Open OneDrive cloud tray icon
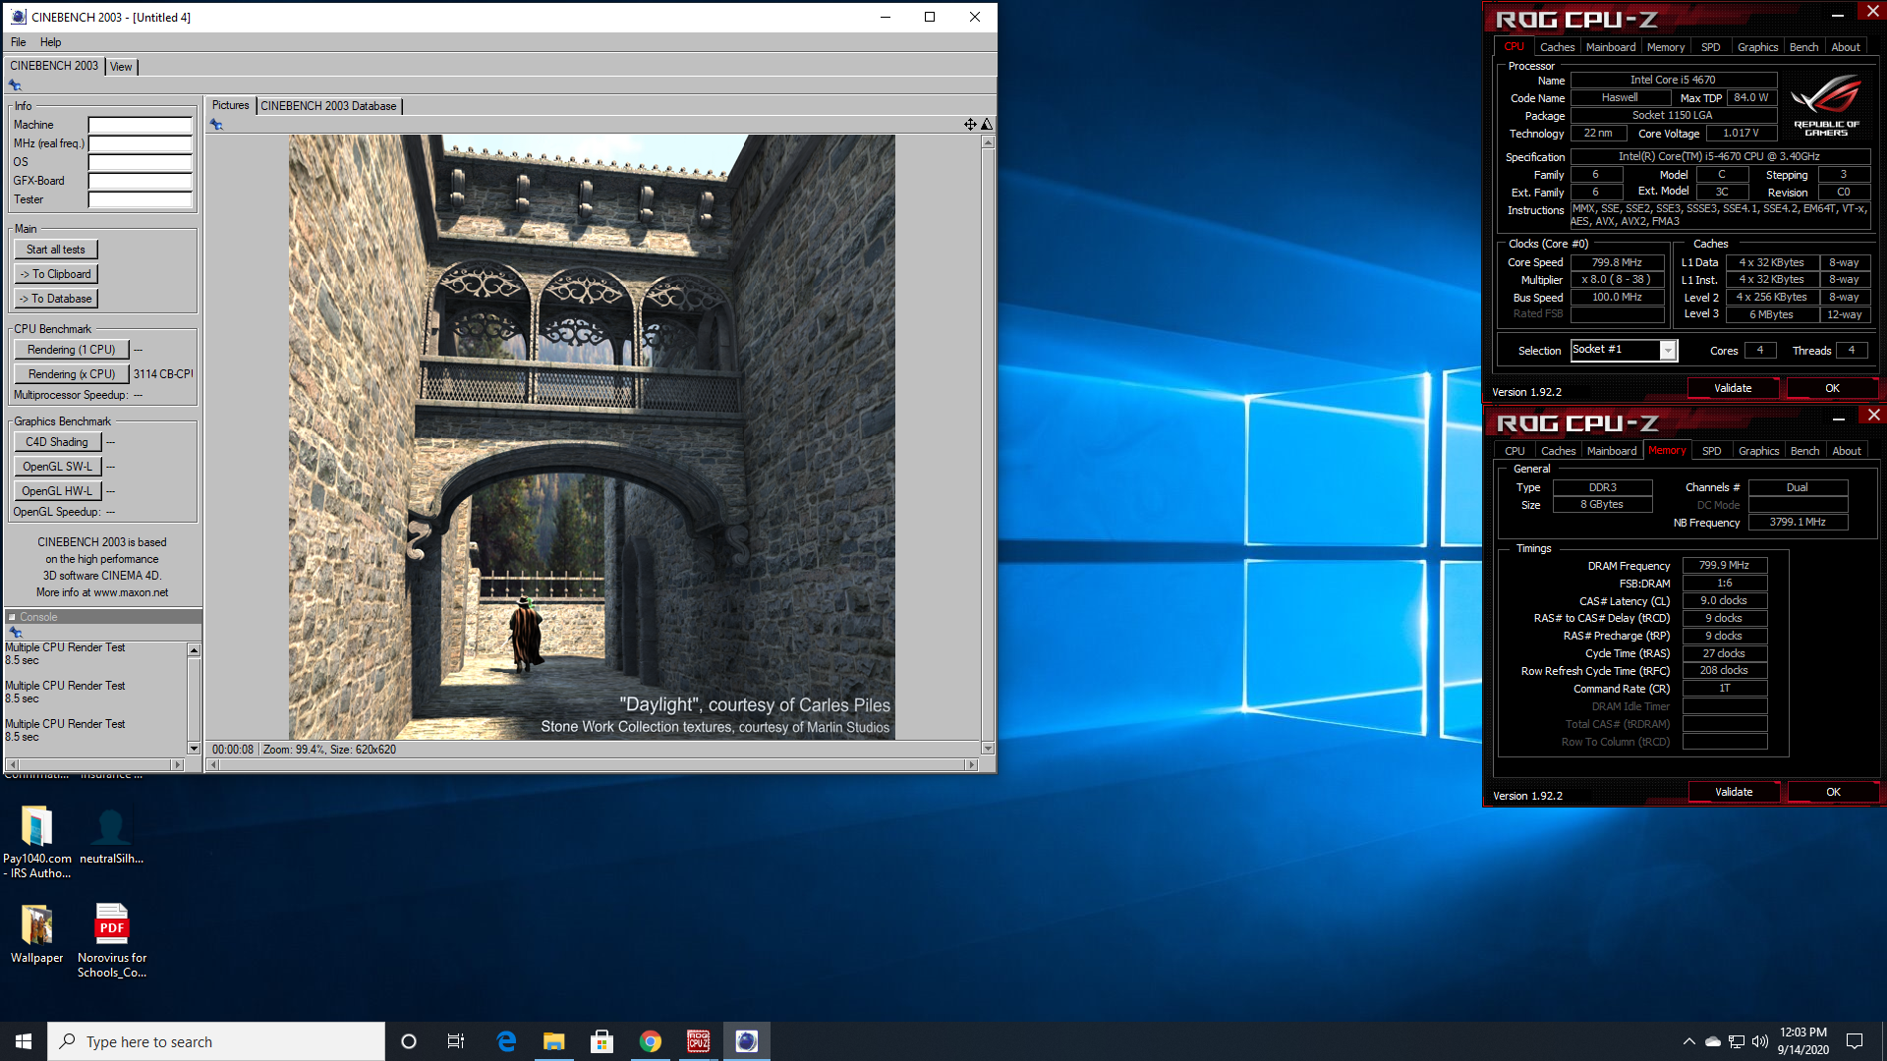Image resolution: width=1887 pixels, height=1061 pixels. 1713,1041
